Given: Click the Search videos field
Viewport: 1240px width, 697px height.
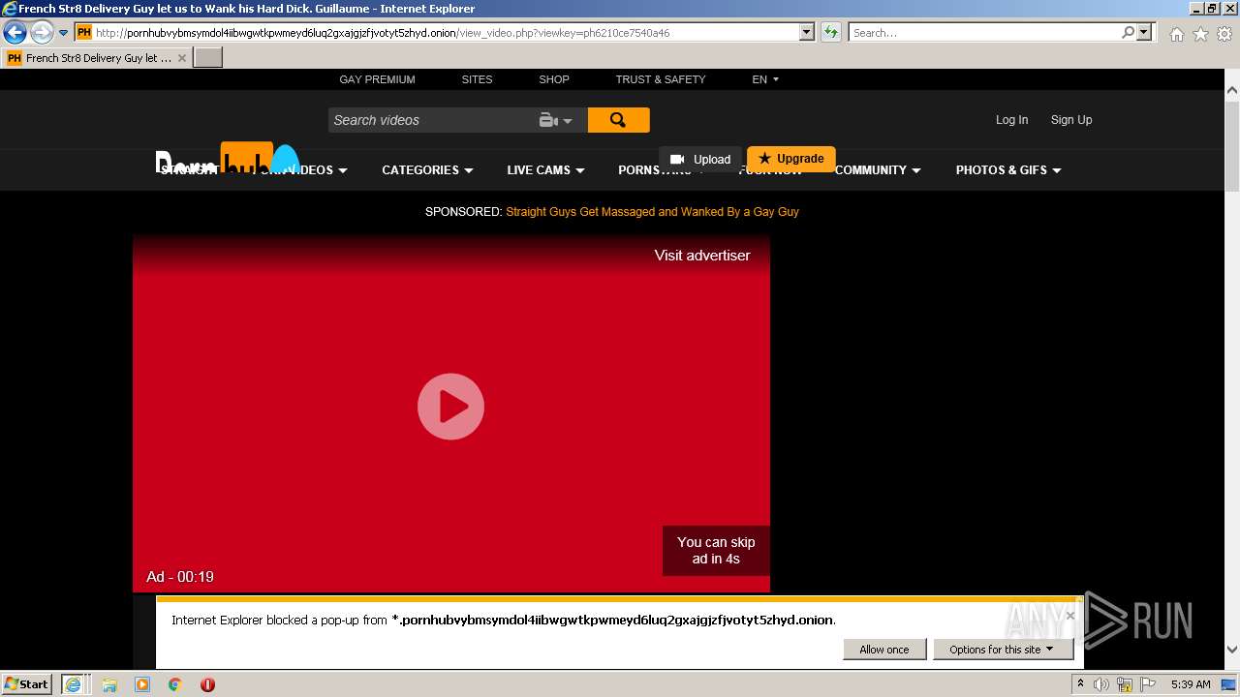Looking at the screenshot, I should 431,120.
